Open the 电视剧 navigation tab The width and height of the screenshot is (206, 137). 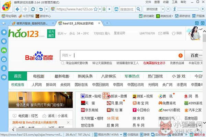pyautogui.click(x=38, y=76)
